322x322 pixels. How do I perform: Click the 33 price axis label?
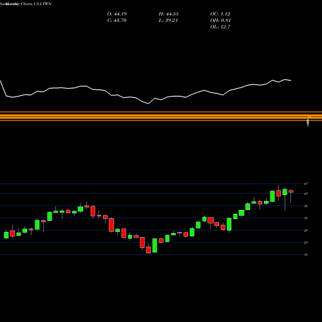(306, 218)
